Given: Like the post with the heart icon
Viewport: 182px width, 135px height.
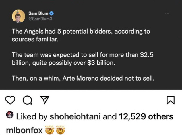Looking at the screenshot, I should [10, 100].
